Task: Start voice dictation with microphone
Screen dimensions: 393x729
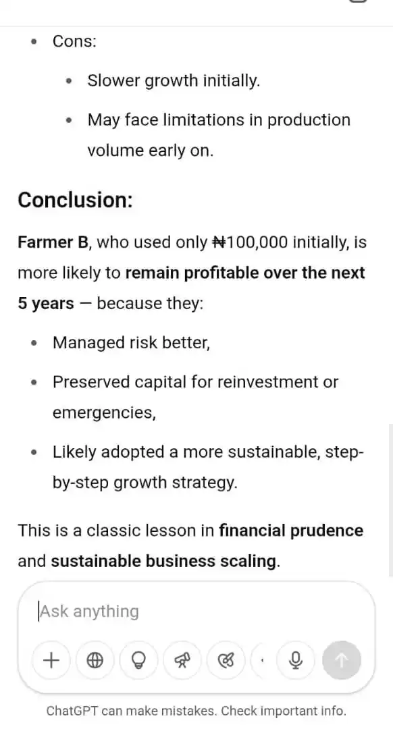Action: pyautogui.click(x=296, y=660)
